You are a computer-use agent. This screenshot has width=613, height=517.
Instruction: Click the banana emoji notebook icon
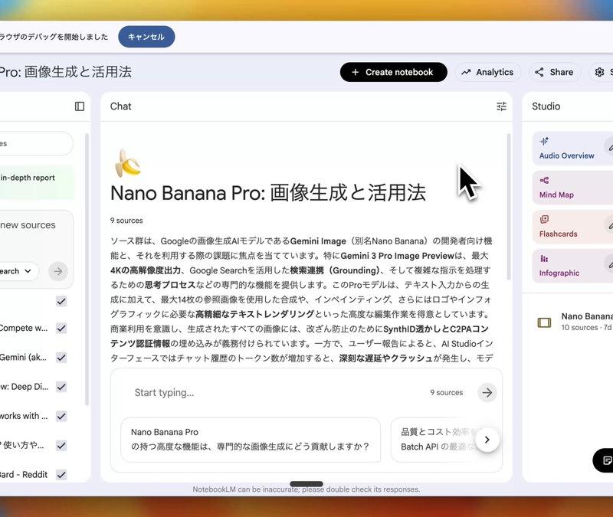[x=127, y=163]
